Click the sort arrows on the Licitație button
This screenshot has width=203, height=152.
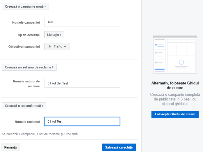61,35
